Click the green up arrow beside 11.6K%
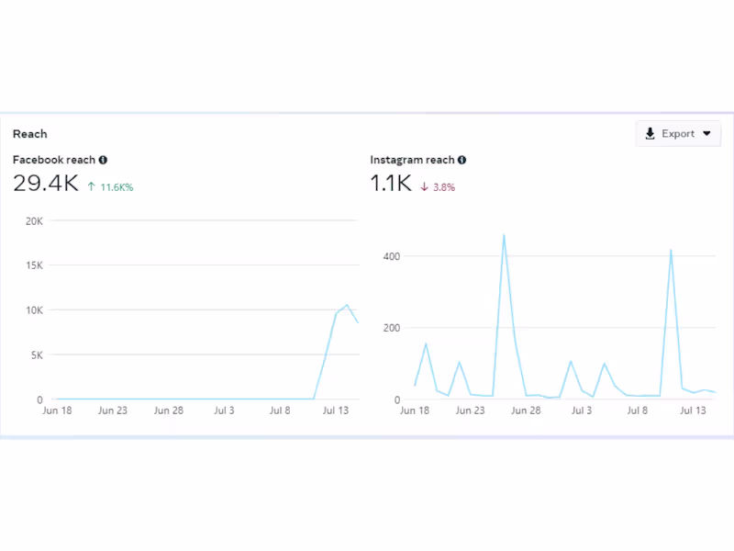734x551 pixels. [x=91, y=187]
